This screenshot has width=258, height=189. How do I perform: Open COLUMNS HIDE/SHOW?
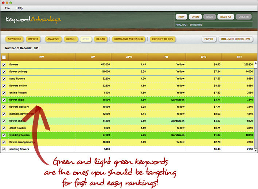click(x=235, y=39)
